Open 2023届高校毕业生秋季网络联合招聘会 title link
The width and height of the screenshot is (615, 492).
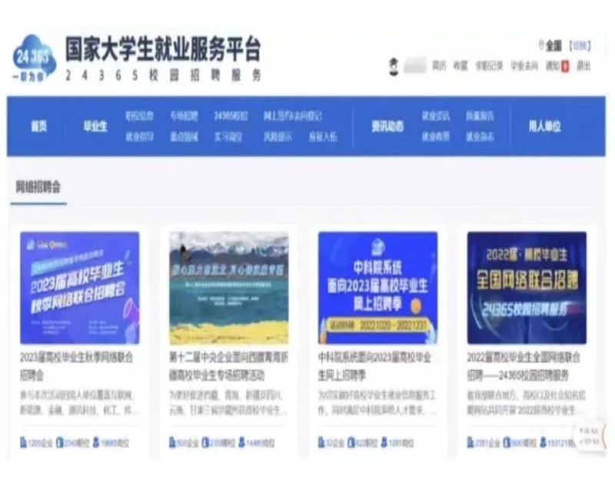point(75,365)
